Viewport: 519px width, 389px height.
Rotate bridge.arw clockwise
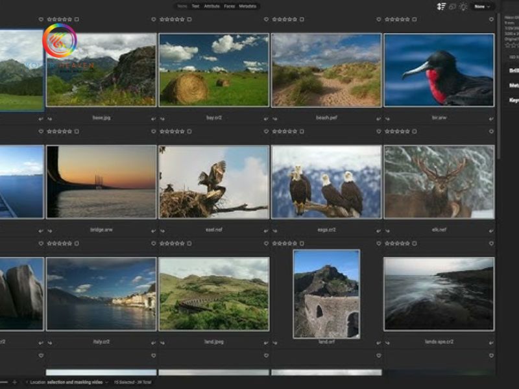pos(153,231)
